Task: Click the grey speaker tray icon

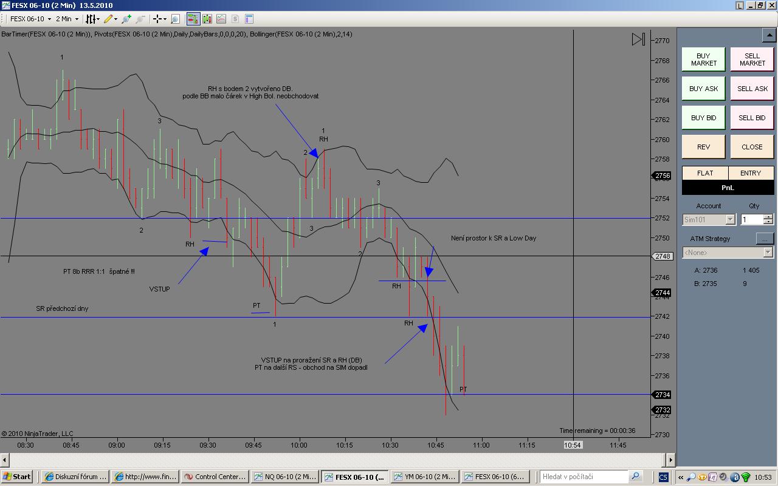Action: 723,477
